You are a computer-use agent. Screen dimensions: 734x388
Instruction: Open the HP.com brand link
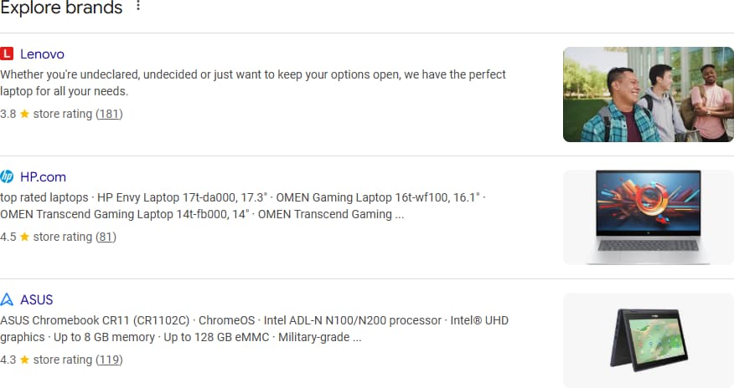pos(43,177)
